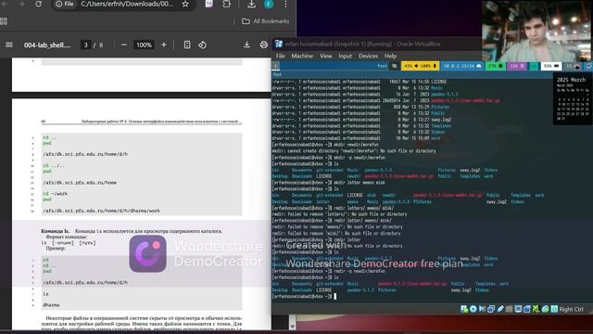Open the VirtualBox File menu
This screenshot has width=593, height=334.
pos(280,56)
